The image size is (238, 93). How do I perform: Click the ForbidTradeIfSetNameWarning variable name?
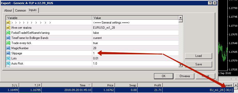point(30,33)
